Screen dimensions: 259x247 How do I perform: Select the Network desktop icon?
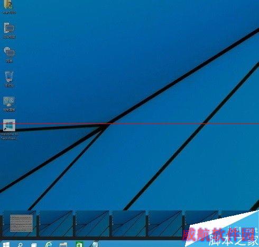coord(9,55)
